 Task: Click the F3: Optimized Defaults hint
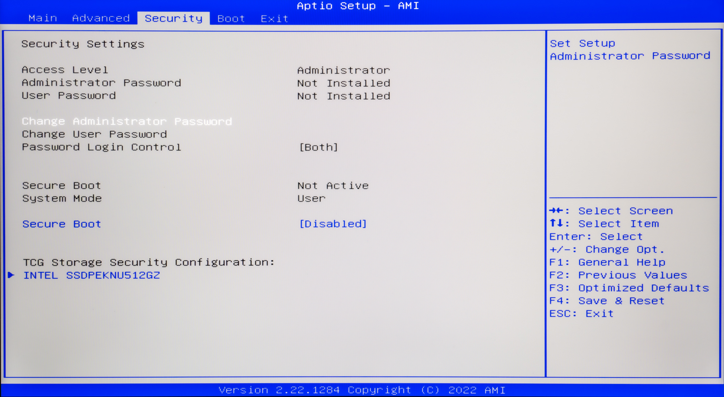click(629, 288)
